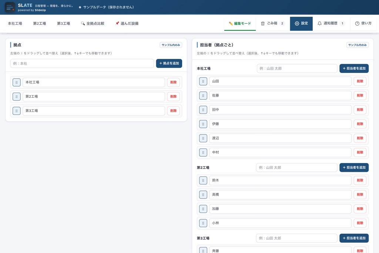Delete staff member 山田
This screenshot has height=253, width=379.
360,81
